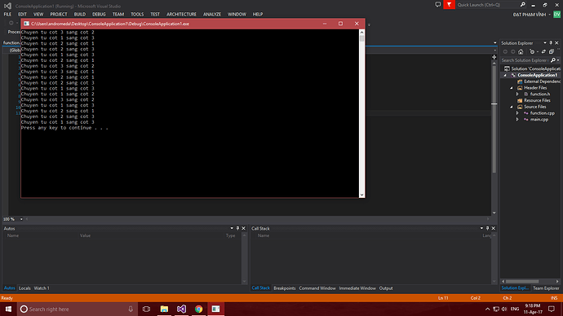Open the FILE menu
This screenshot has width=563, height=316.
[x=7, y=15]
